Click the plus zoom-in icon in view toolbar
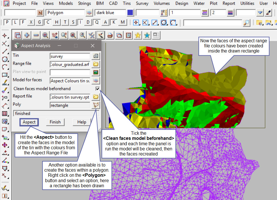This screenshot has height=200, width=277. tap(27, 35)
